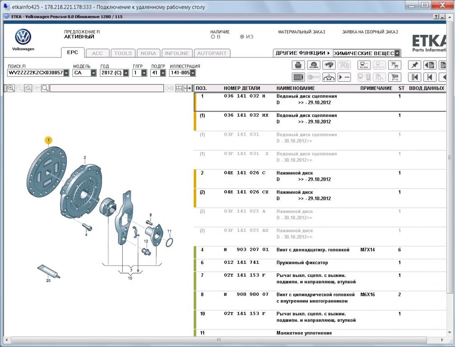Click the ELSA link button

[364, 65]
